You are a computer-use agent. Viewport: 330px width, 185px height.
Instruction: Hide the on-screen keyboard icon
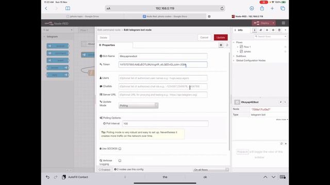point(283,177)
